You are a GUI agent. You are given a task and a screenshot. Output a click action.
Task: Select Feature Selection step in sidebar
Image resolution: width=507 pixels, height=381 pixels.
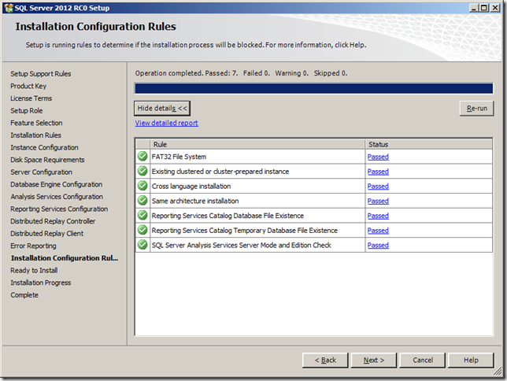(x=36, y=123)
